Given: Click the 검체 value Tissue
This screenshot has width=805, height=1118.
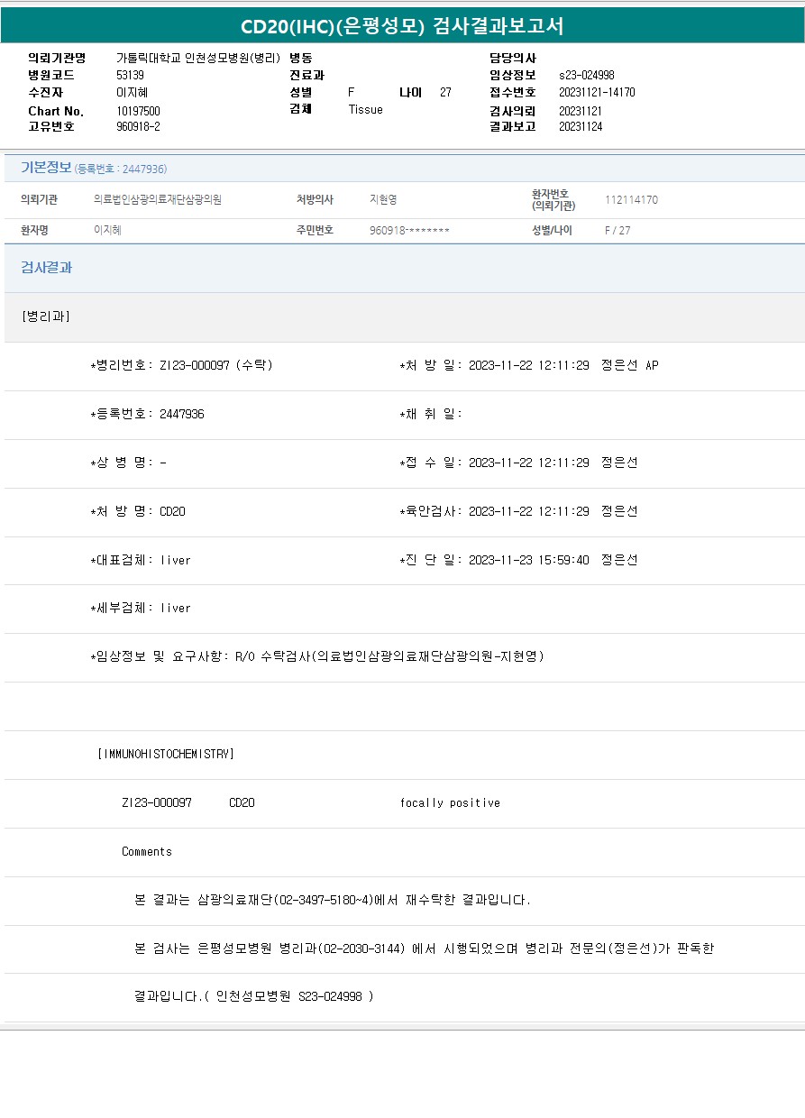Looking at the screenshot, I should [x=365, y=109].
